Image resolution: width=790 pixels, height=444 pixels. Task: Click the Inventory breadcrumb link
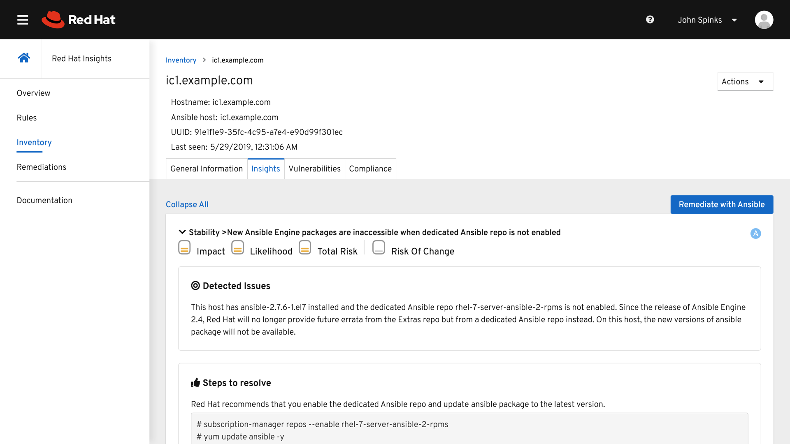coord(181,60)
